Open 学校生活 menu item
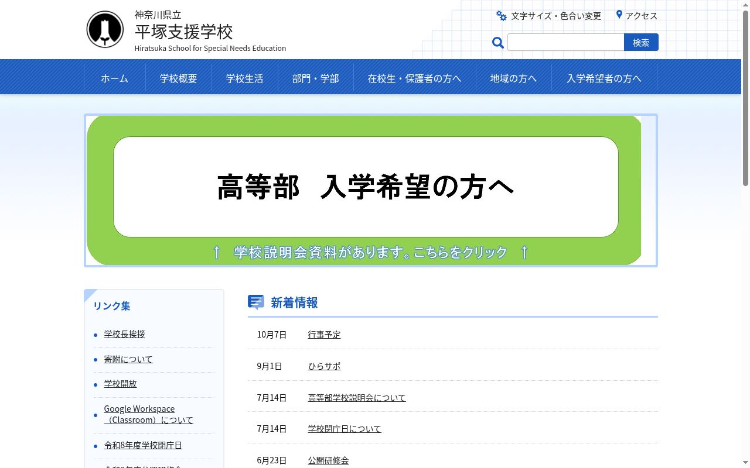Image resolution: width=750 pixels, height=468 pixels. pos(245,78)
